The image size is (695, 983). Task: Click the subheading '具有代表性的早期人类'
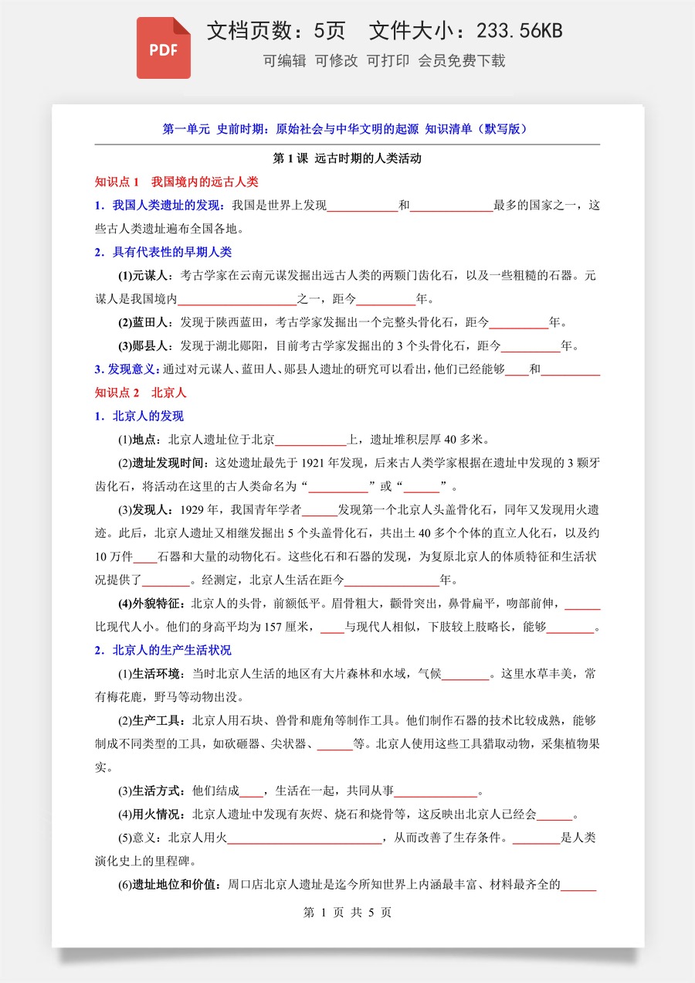point(172,252)
